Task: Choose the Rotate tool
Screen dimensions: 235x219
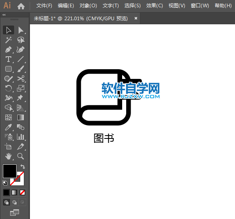Action: click(x=8, y=88)
